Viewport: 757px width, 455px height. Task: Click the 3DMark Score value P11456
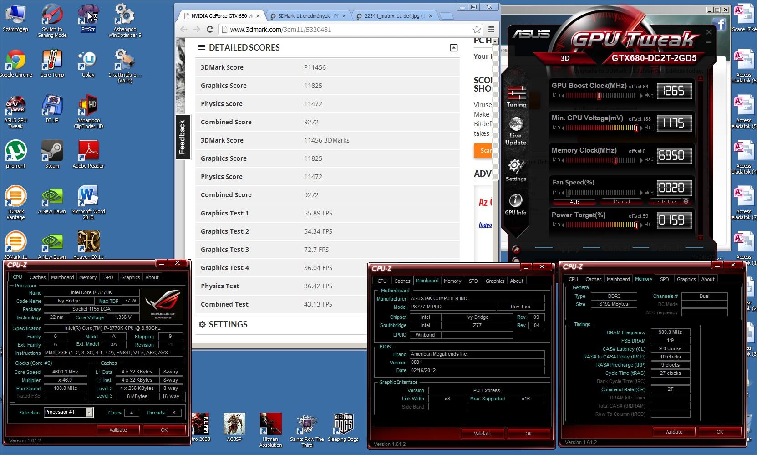[x=315, y=67]
